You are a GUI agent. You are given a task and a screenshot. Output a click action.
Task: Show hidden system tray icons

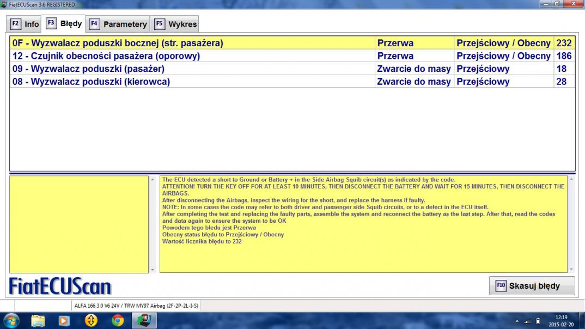517,321
